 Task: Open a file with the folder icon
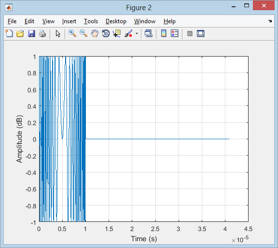coord(20,33)
